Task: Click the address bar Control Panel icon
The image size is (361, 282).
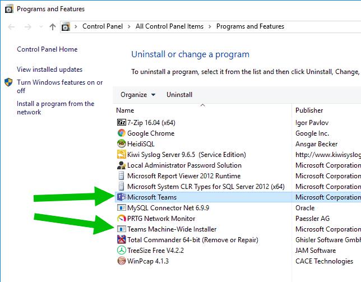Action: coord(66,27)
